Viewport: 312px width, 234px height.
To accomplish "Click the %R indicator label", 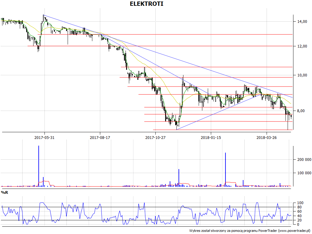I will point(5,193).
